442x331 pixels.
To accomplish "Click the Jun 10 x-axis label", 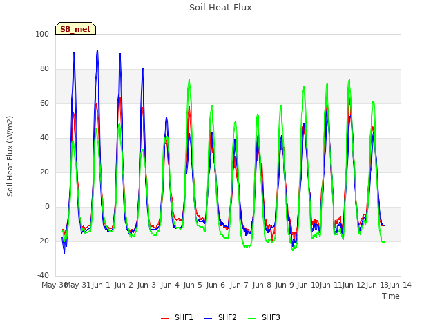I will coord(308,285).
